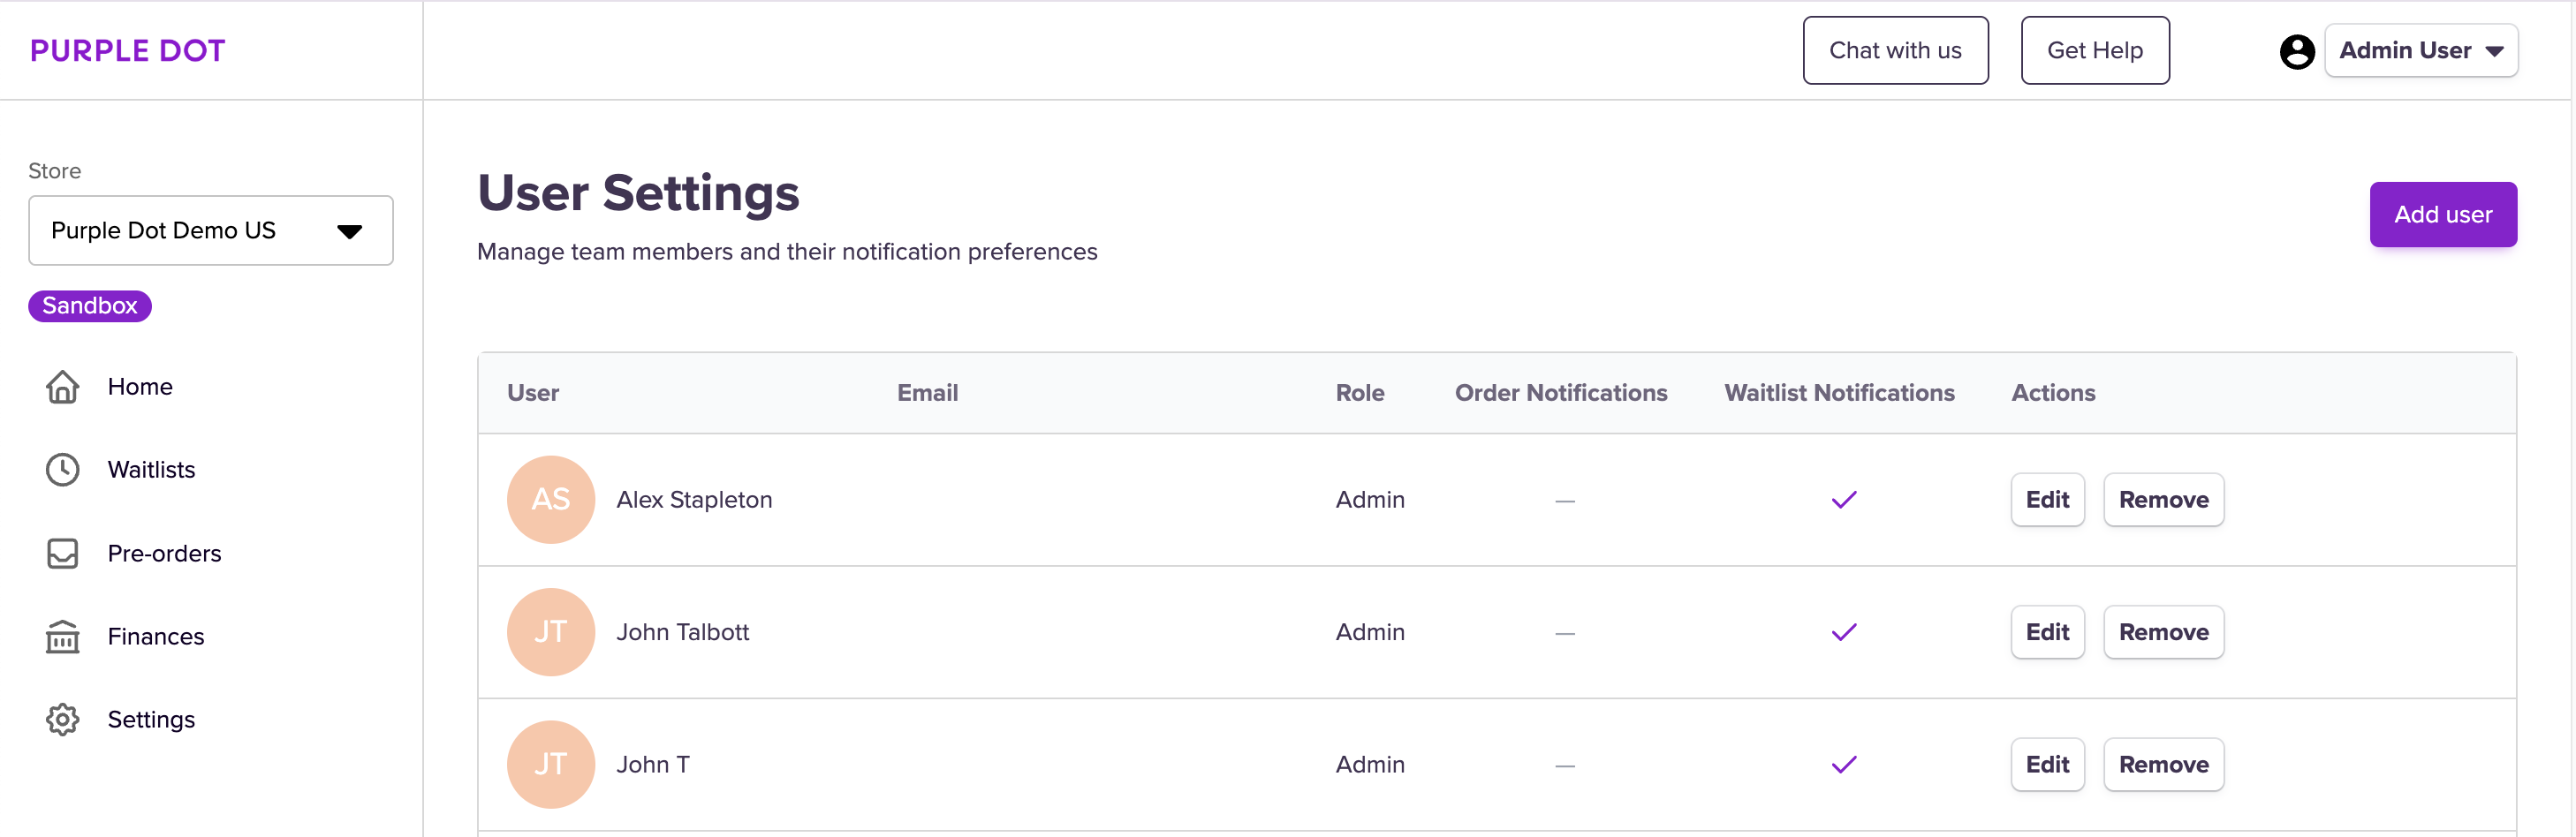Image resolution: width=2576 pixels, height=837 pixels.
Task: Click Alex Stapleton's waitlist notifications checkmark
Action: [x=1843, y=500]
